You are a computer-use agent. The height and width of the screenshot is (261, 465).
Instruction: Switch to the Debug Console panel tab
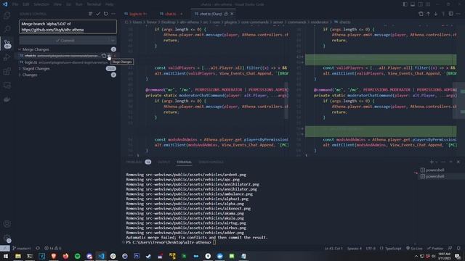point(211,162)
